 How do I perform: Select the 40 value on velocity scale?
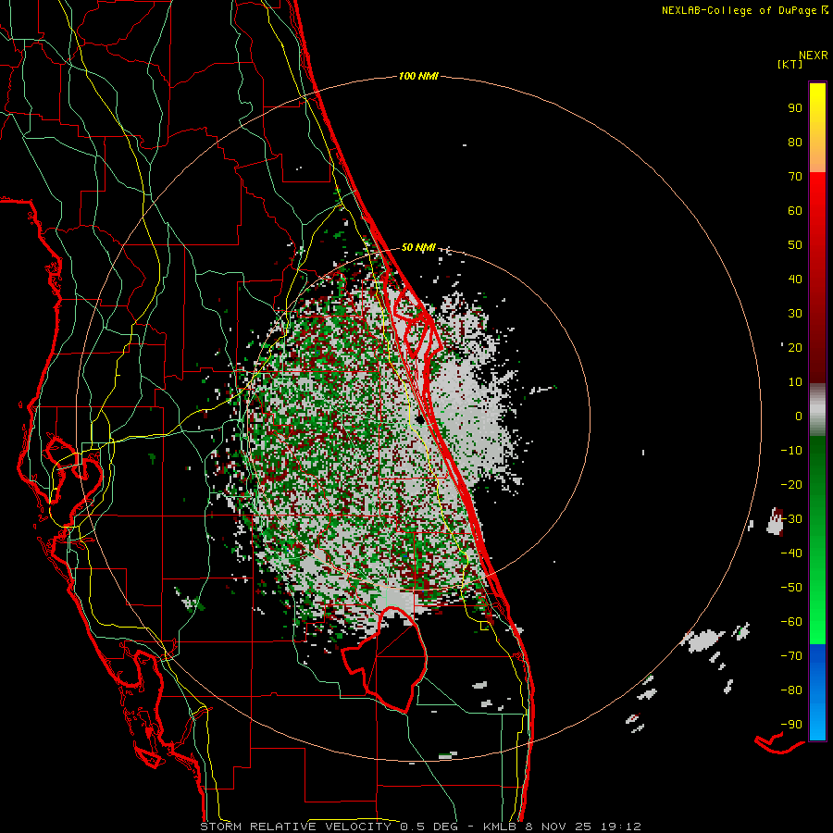click(x=795, y=279)
